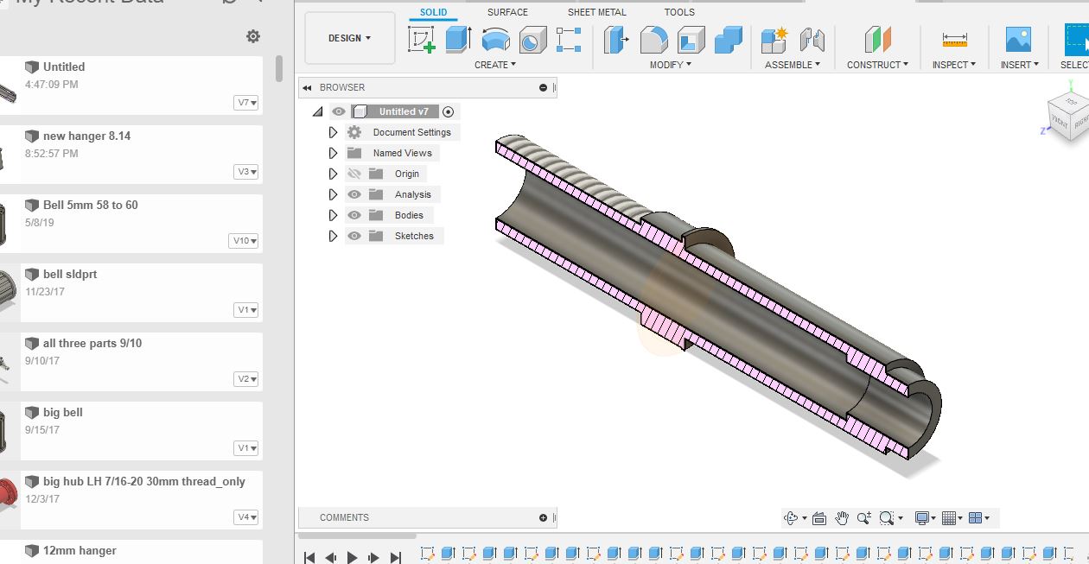Open the Measure tool
The height and width of the screenshot is (564, 1089).
click(x=954, y=40)
